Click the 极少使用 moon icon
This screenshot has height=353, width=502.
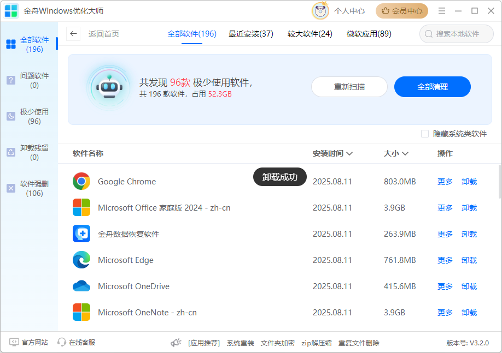(x=11, y=116)
